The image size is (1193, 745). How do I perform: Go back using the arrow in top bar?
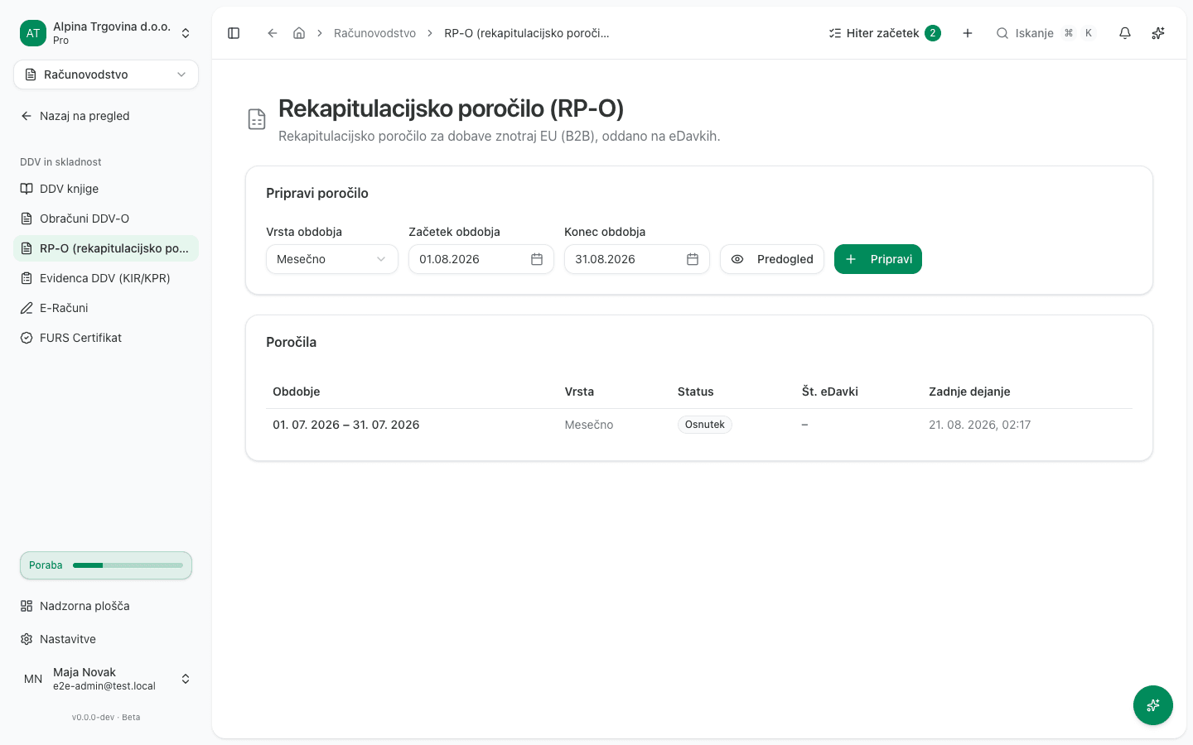[x=272, y=33]
